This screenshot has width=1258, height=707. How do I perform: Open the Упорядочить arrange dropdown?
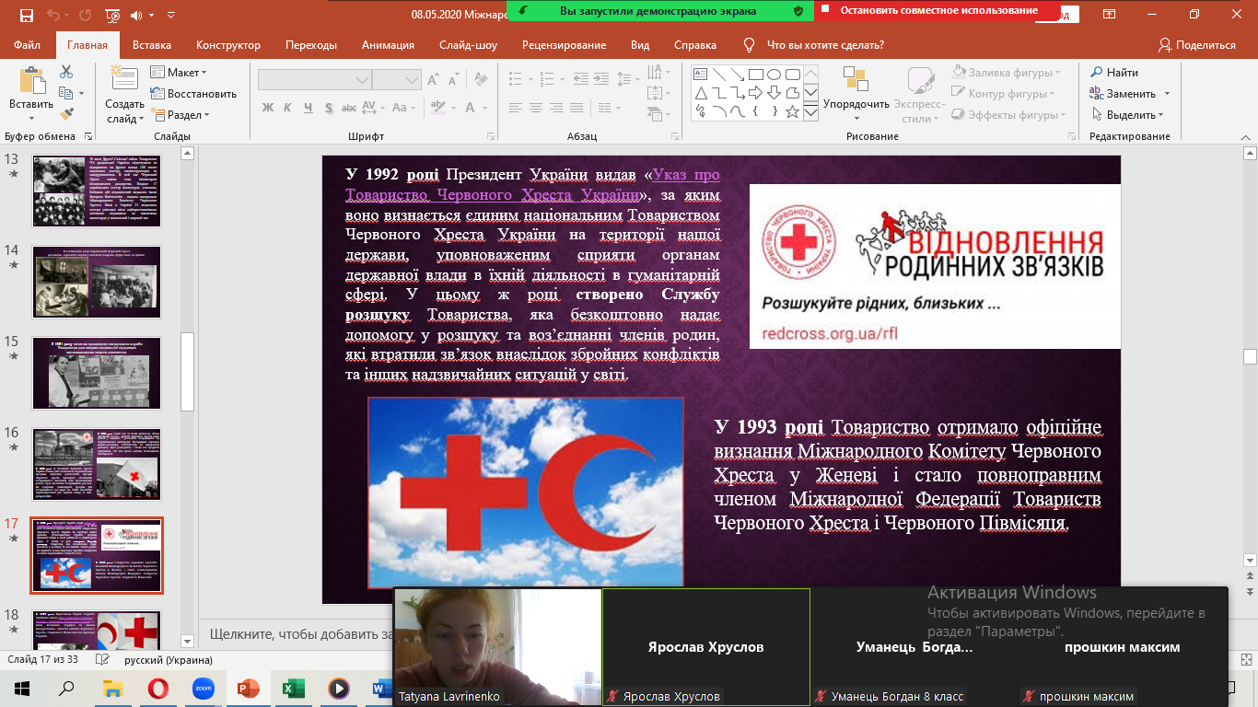pos(856,94)
